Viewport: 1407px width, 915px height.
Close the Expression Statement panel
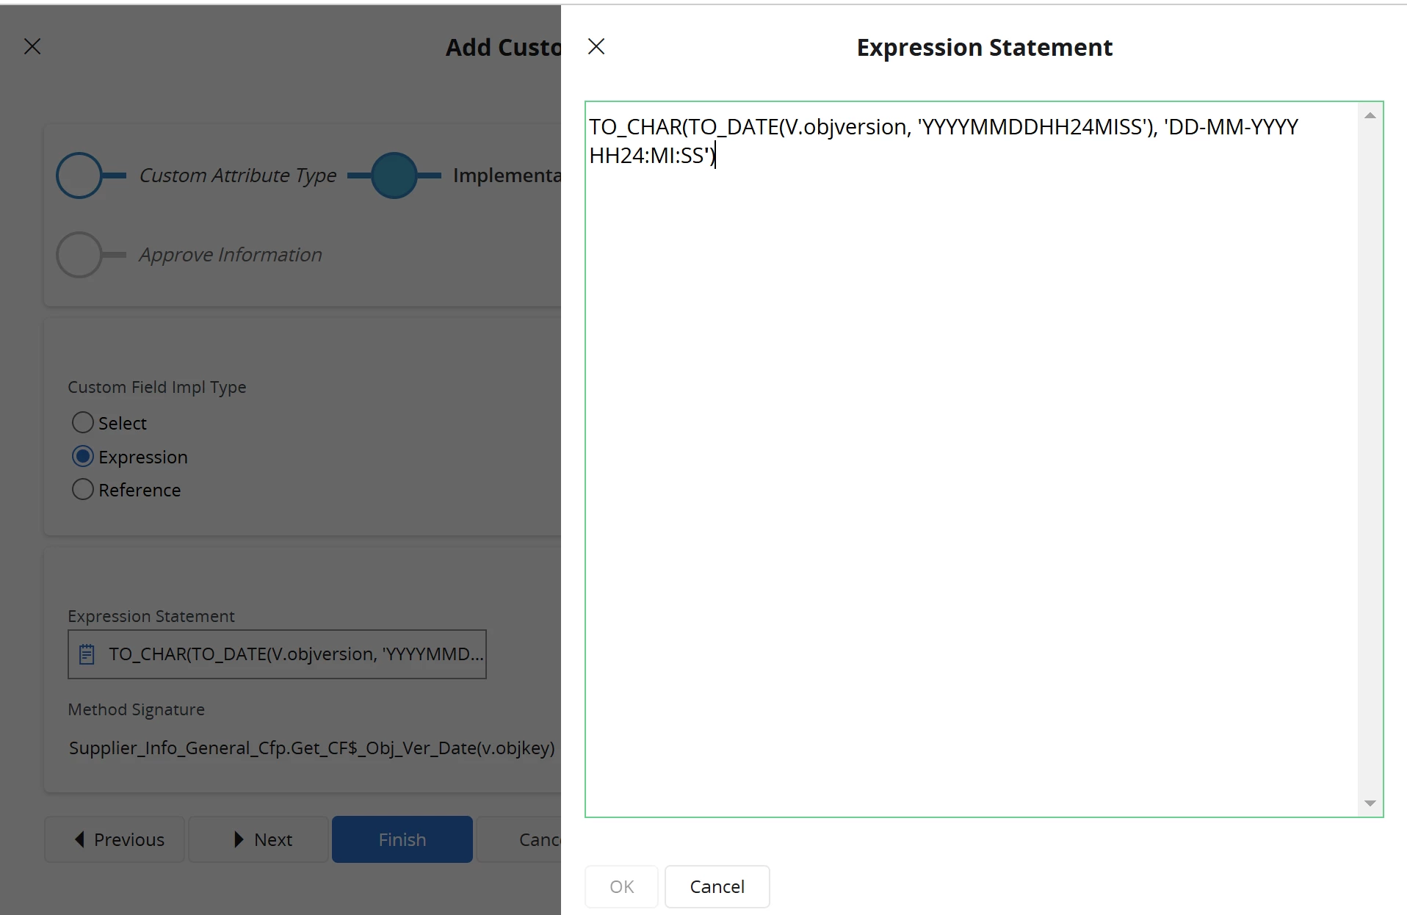[596, 47]
